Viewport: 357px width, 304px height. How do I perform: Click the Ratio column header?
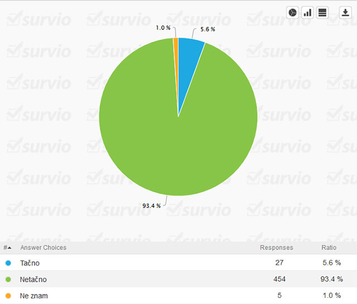(x=329, y=248)
